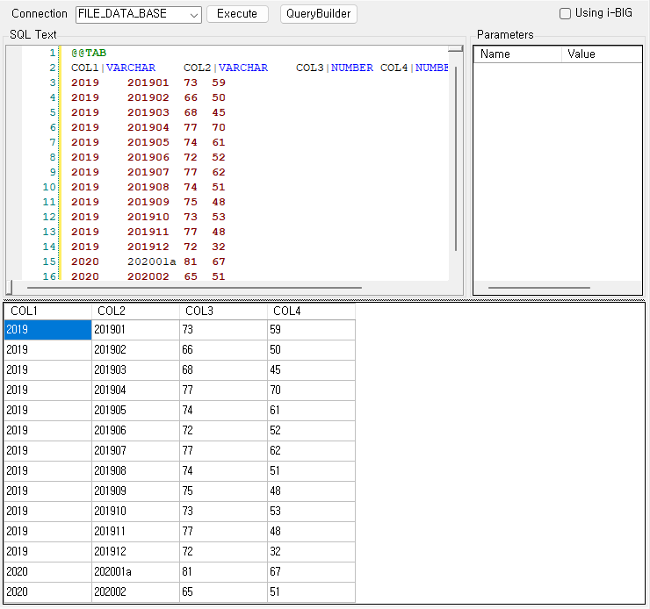Click the COL1 header in results grid

point(47,312)
